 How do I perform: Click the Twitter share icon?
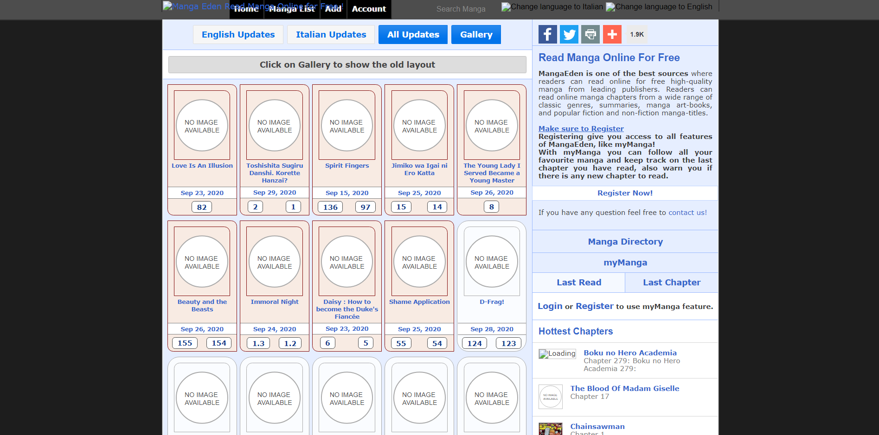tap(569, 34)
